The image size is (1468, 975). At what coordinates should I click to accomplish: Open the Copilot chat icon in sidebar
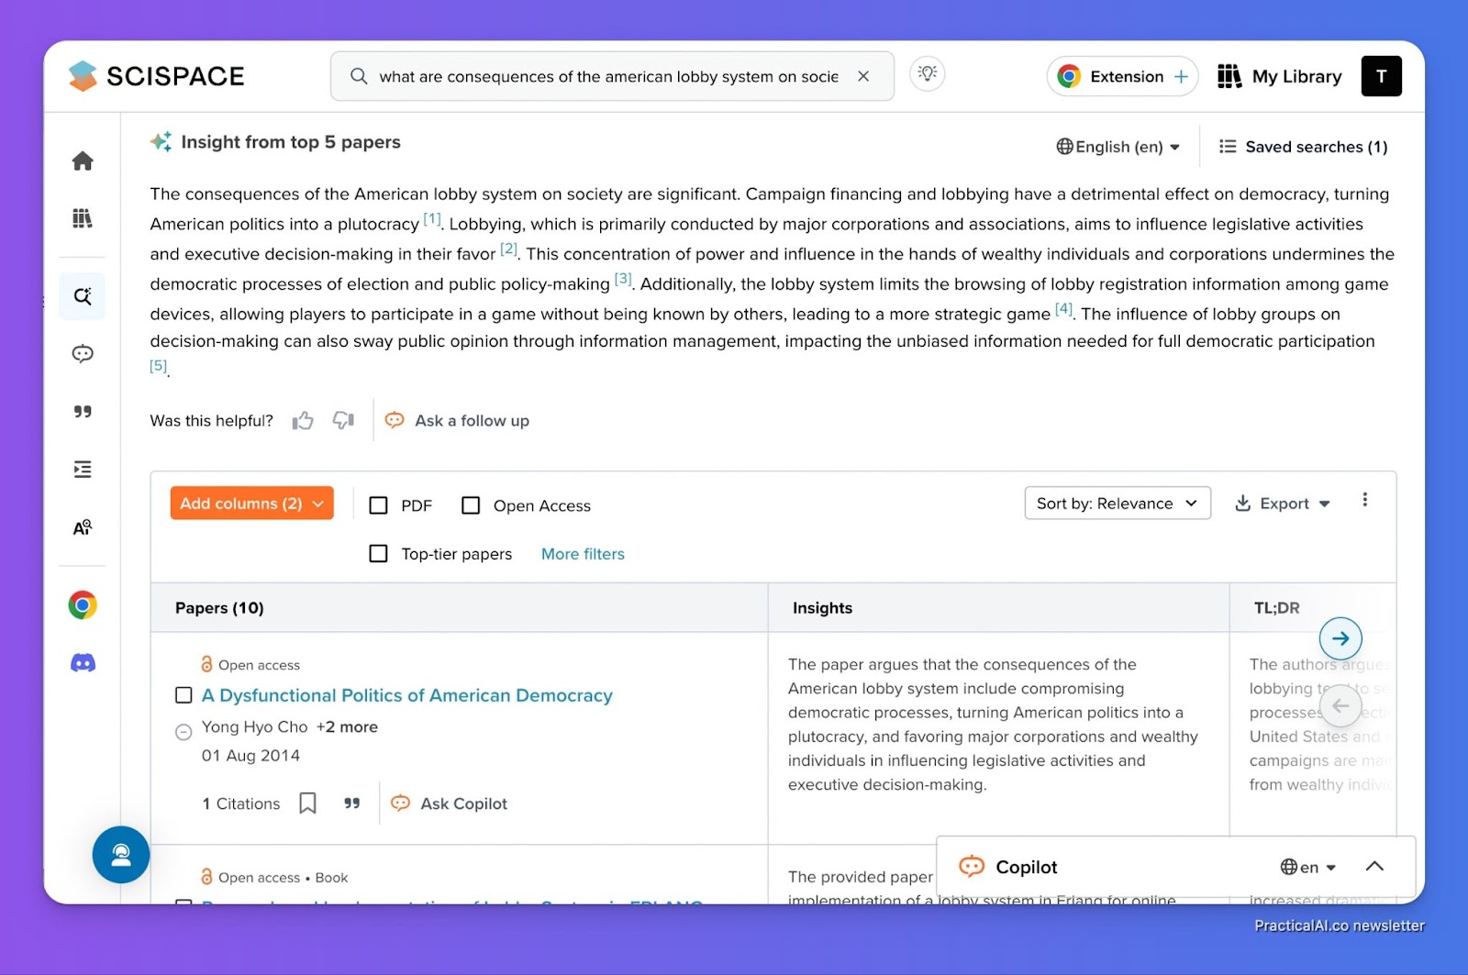[x=83, y=354]
